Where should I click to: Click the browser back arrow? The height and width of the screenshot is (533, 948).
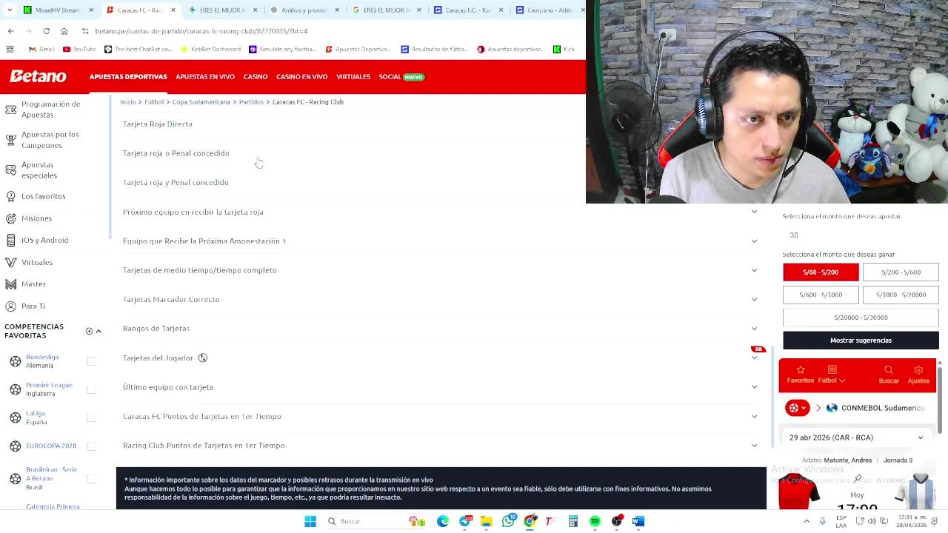pyautogui.click(x=10, y=31)
